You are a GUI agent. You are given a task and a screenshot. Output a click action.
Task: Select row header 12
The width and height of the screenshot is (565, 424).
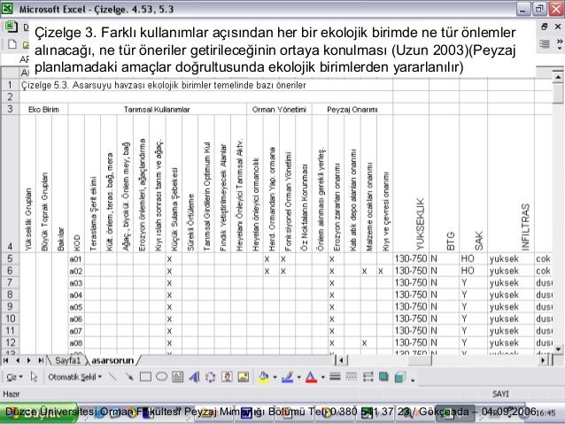(10, 343)
